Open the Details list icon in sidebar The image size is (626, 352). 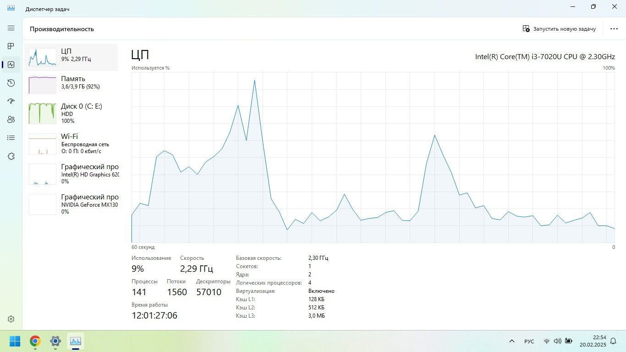click(11, 138)
